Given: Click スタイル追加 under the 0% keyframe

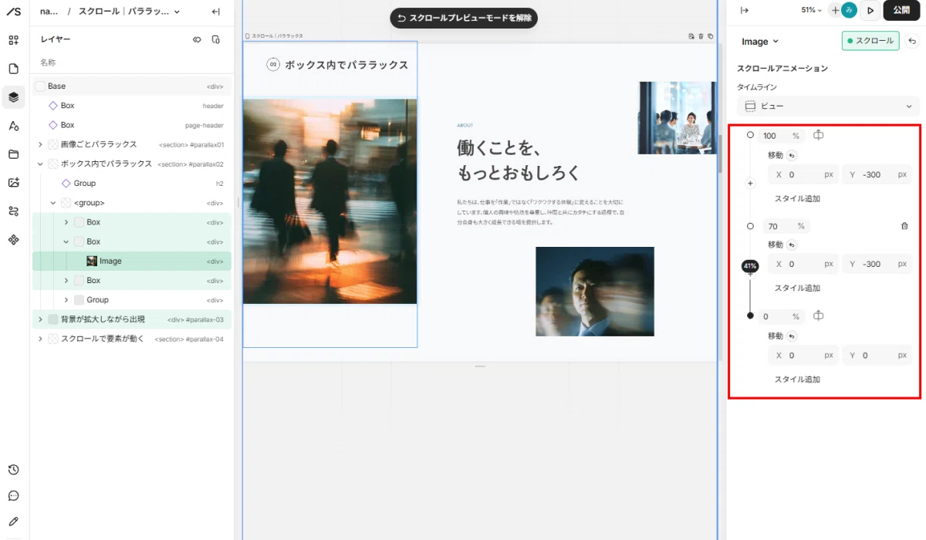Looking at the screenshot, I should pos(797,380).
